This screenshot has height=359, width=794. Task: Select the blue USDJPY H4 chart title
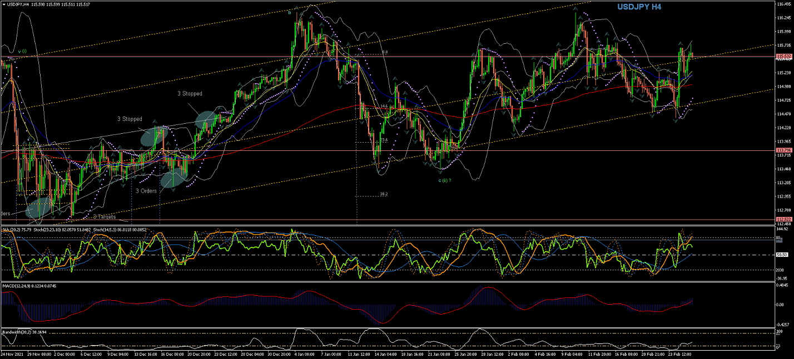click(x=639, y=7)
